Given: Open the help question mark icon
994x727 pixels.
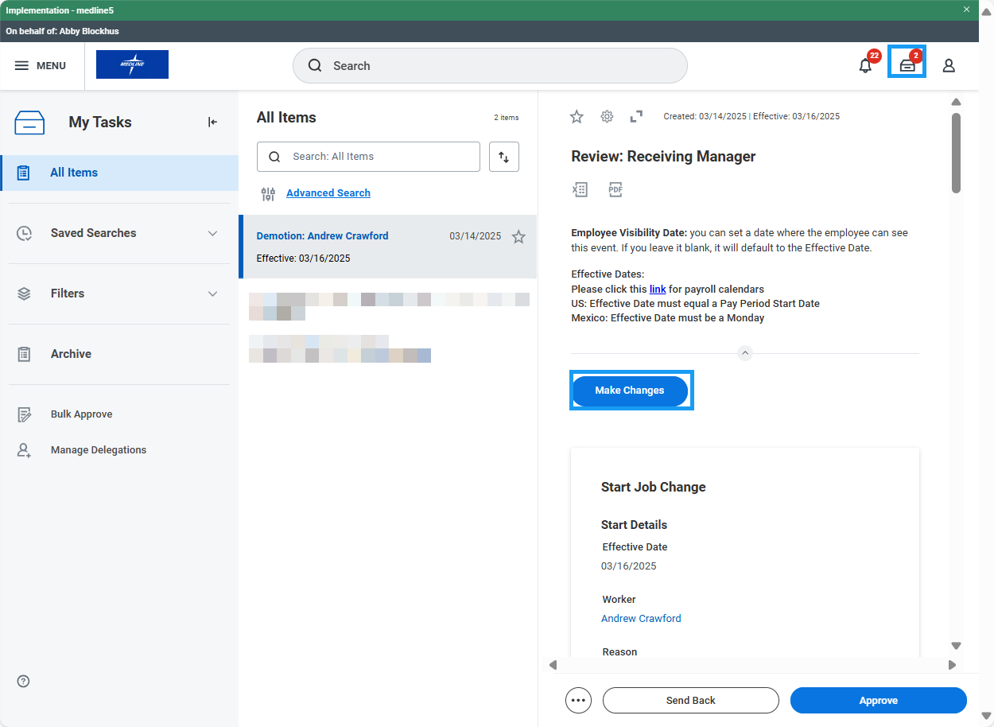Looking at the screenshot, I should click(23, 681).
